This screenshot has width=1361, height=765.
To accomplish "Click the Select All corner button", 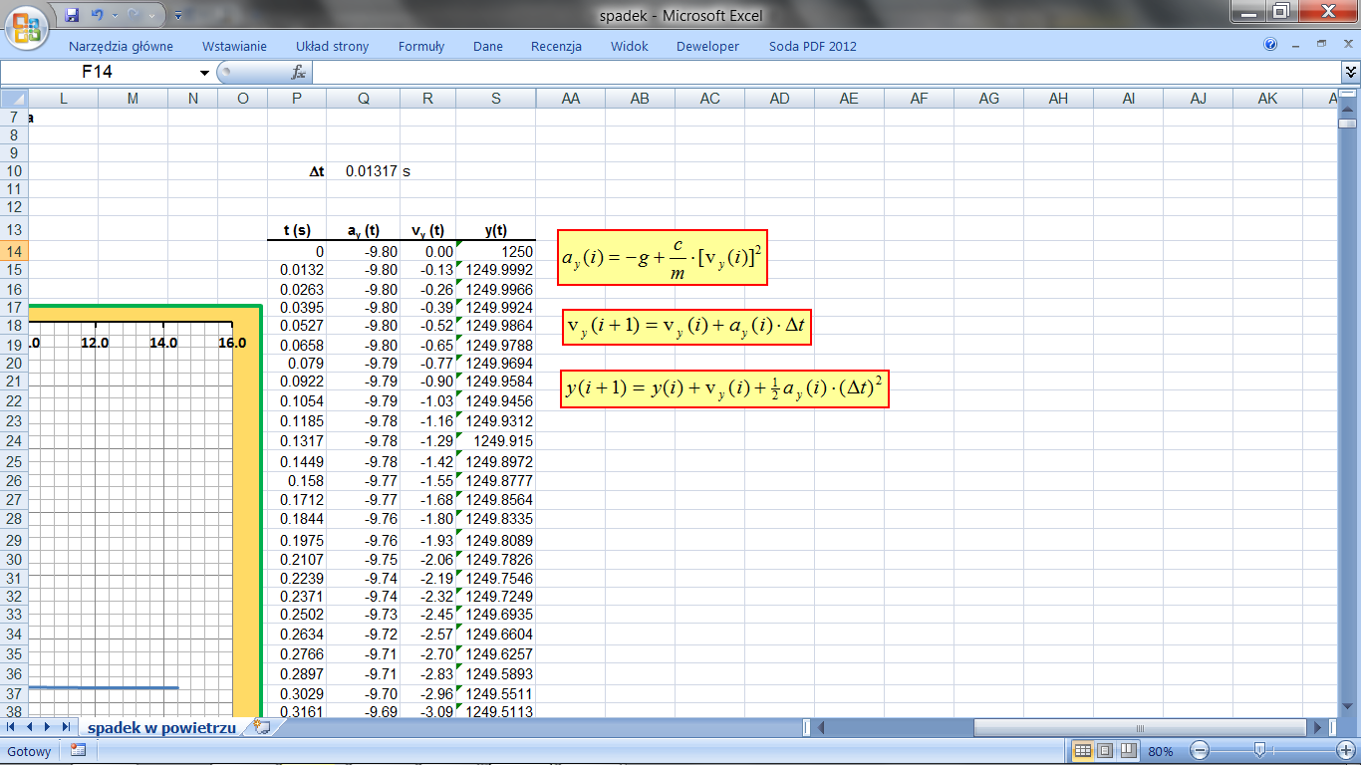I will pos(14,99).
